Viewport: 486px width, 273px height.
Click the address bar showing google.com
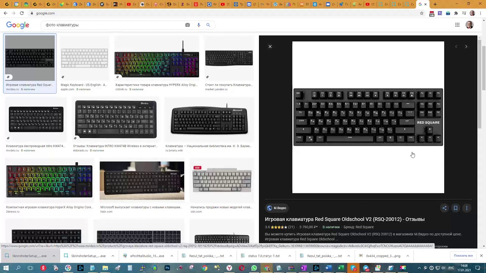(x=224, y=13)
